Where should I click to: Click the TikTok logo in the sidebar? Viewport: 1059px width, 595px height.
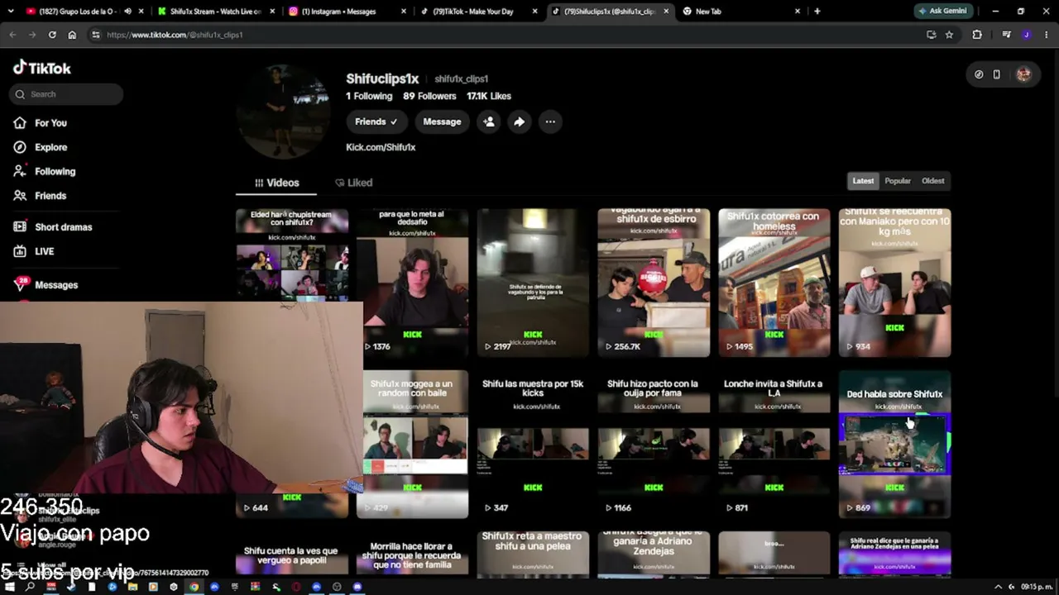click(42, 69)
